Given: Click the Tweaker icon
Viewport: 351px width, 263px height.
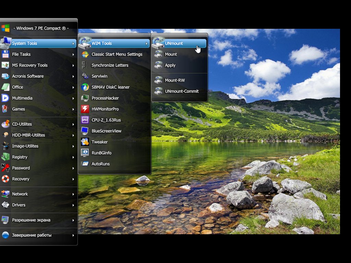Looking at the screenshot, I should 85,142.
